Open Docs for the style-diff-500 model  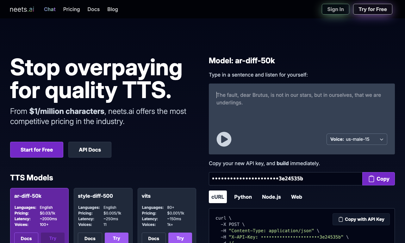[x=90, y=238]
